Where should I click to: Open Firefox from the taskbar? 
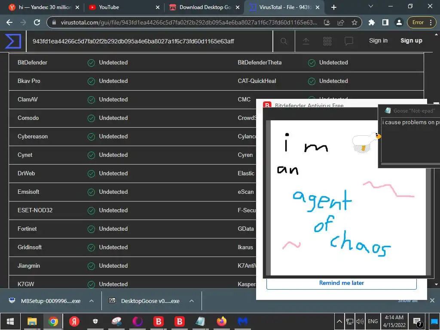pyautogui.click(x=221, y=321)
